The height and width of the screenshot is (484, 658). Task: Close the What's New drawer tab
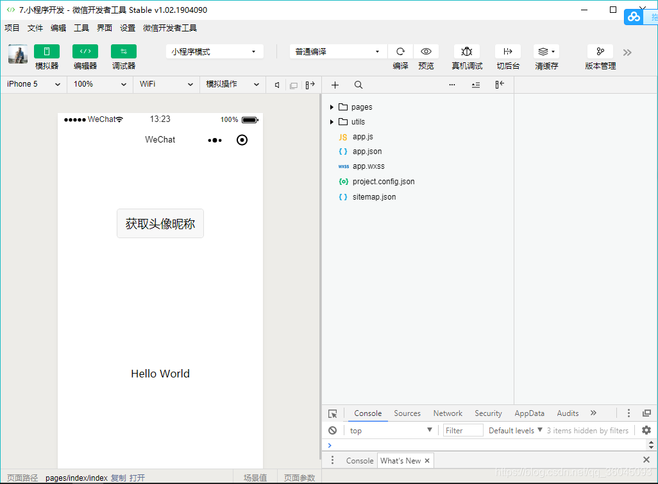(x=426, y=461)
